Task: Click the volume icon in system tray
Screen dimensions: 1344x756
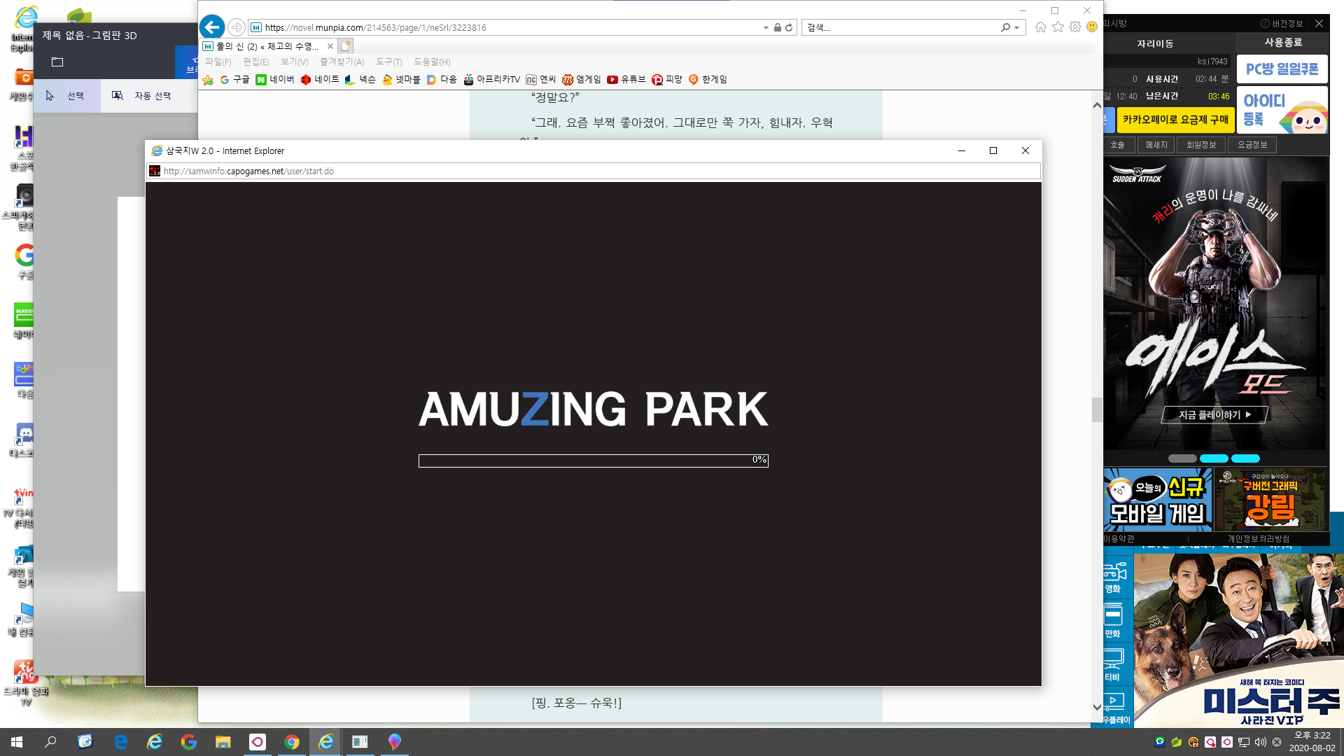Action: pos(1261,742)
